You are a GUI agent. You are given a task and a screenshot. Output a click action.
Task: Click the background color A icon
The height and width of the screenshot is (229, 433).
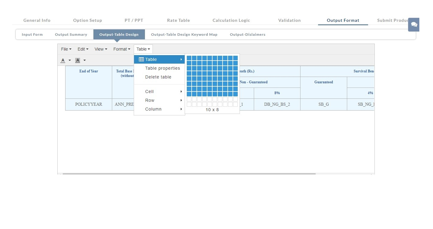(x=78, y=60)
